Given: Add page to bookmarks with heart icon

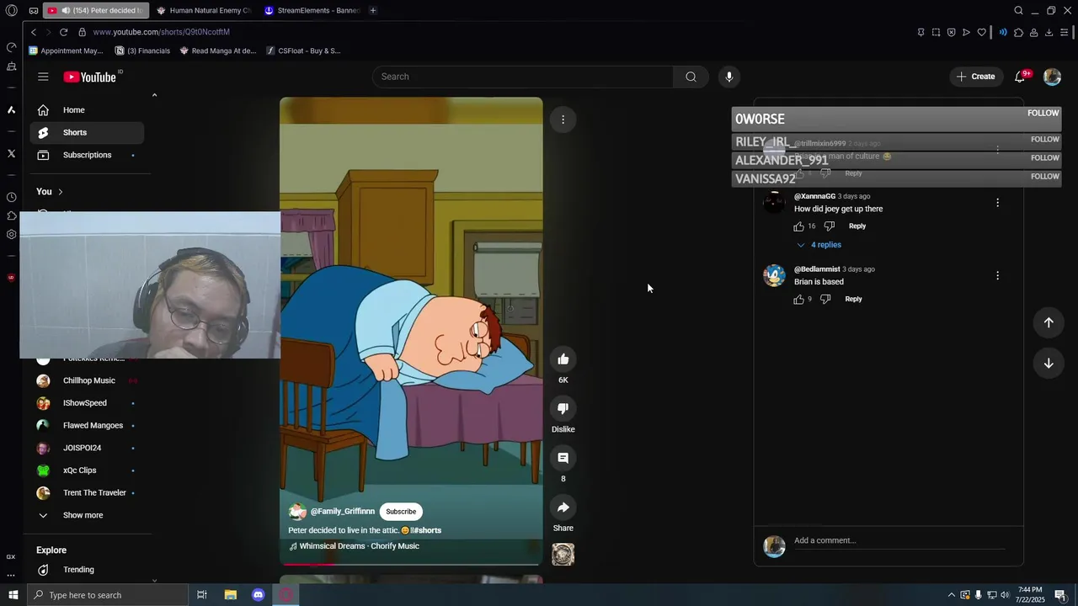Looking at the screenshot, I should pos(981,32).
